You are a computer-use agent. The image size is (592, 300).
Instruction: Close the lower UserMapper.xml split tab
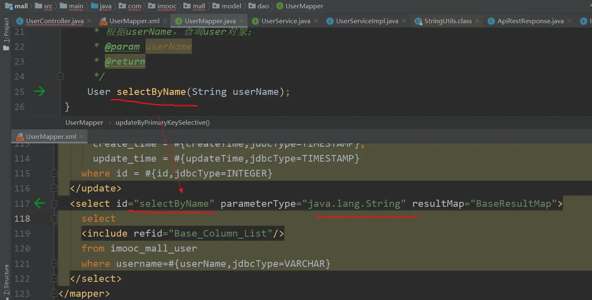tap(82, 136)
